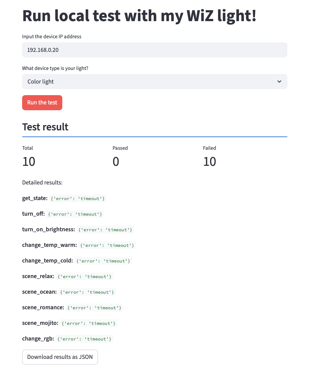Expand the Color light selector
This screenshot has height=378, width=314.
point(155,82)
